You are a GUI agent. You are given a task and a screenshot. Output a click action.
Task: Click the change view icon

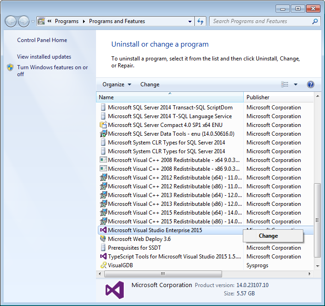[284, 84]
